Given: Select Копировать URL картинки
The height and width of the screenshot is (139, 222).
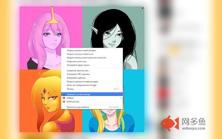Looking at the screenshot, I should point(92,74).
